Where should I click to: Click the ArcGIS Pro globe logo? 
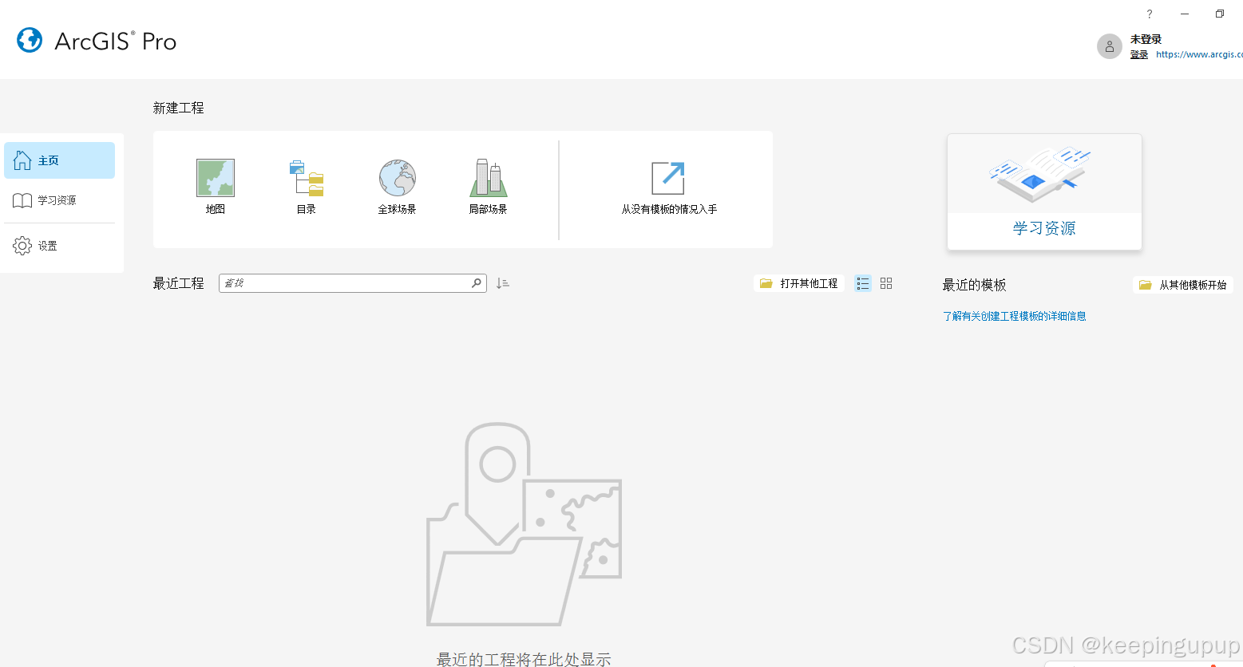pyautogui.click(x=30, y=40)
